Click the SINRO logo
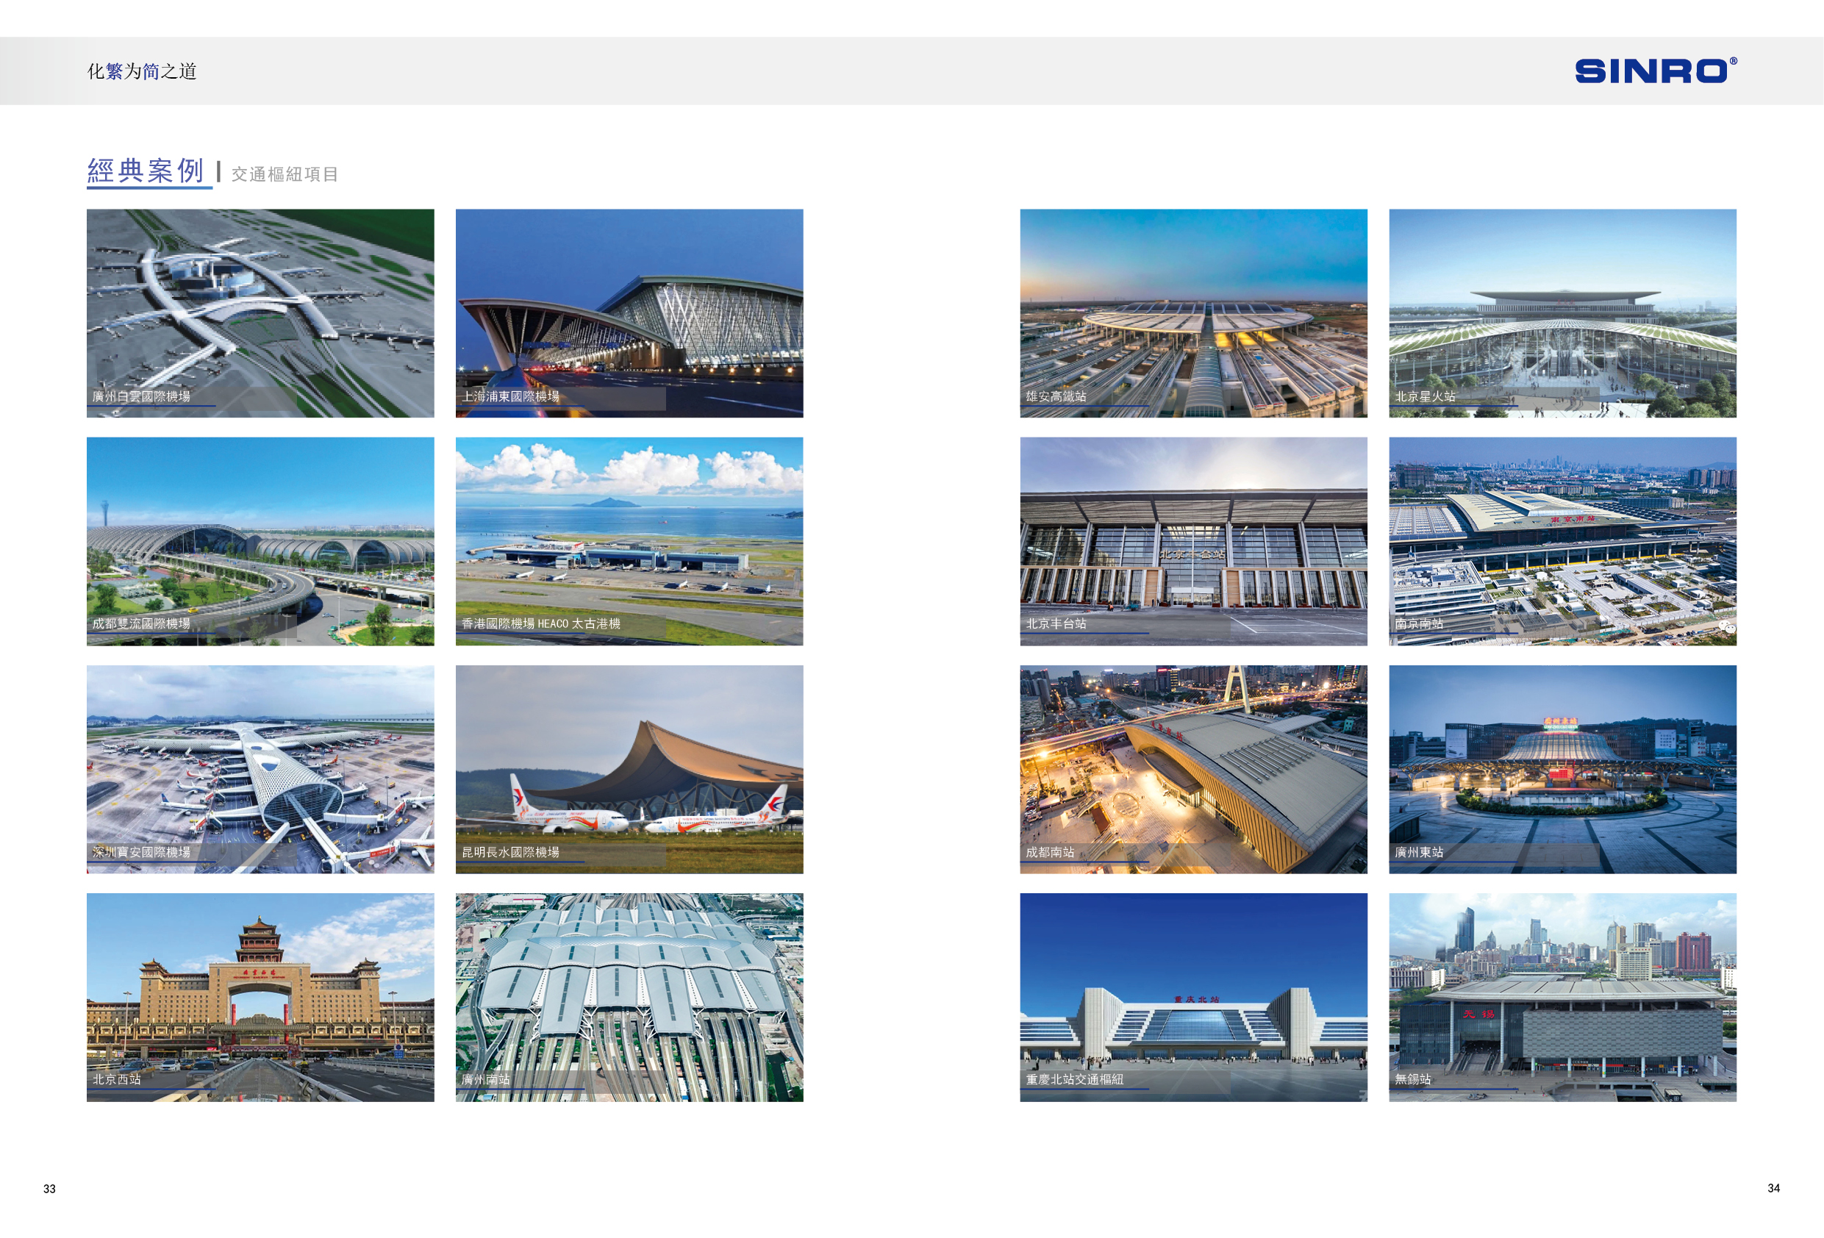The width and height of the screenshot is (1824, 1238). pos(1655,71)
